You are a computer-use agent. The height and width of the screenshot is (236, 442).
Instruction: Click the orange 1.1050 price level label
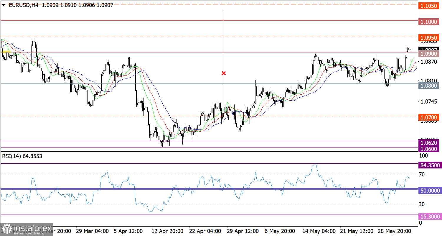pos(429,6)
